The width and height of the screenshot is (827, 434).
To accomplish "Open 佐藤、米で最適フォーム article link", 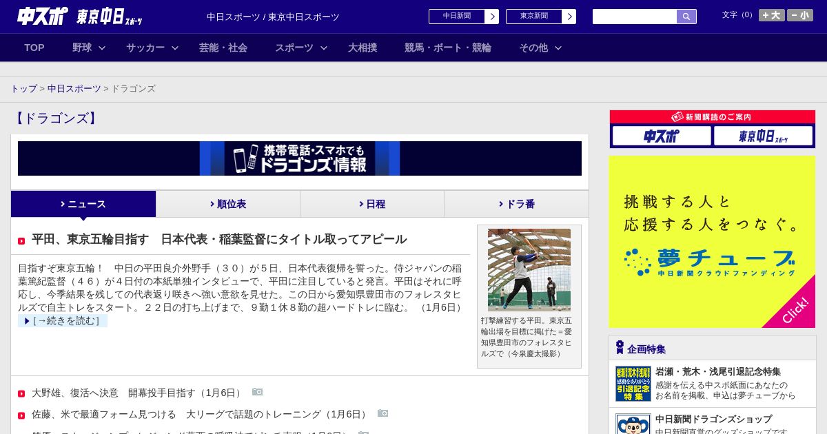I will pos(201,414).
